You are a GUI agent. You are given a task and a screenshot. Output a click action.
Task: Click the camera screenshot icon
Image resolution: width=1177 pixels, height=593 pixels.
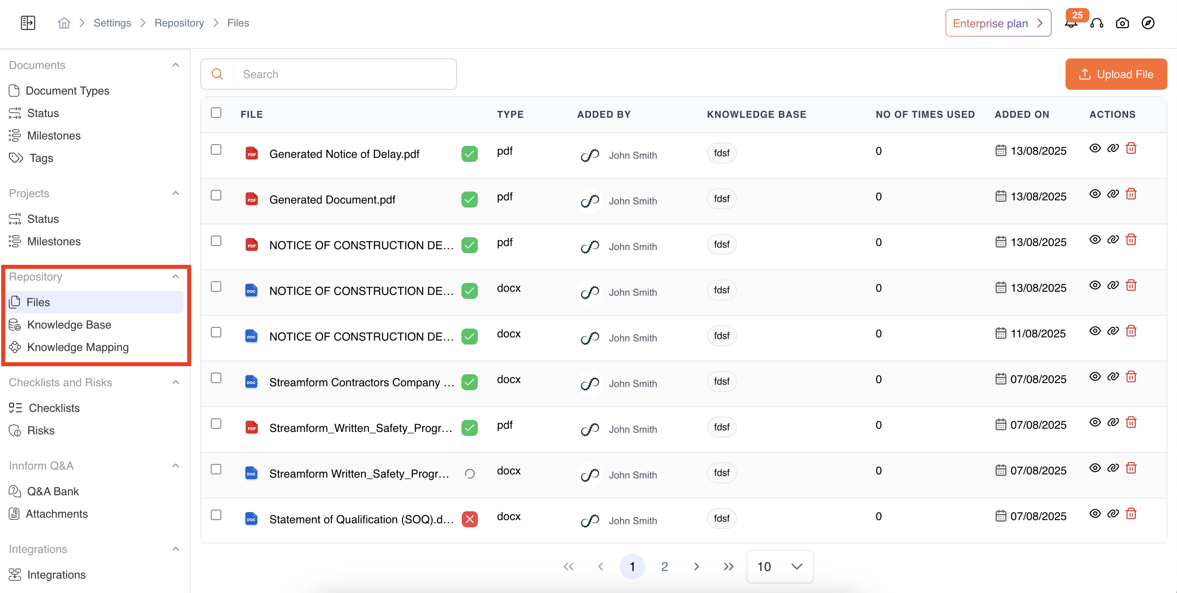coord(1122,23)
